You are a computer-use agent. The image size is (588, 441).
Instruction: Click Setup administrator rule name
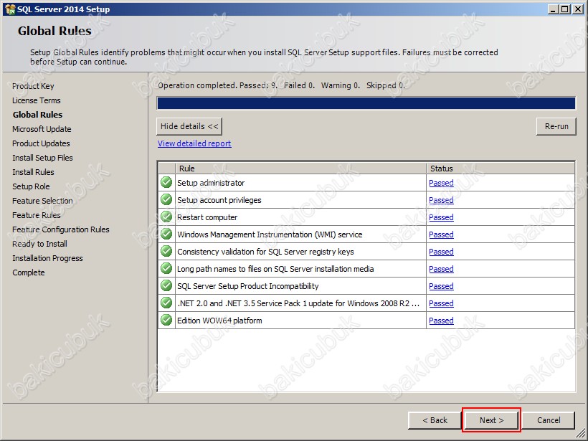(211, 183)
